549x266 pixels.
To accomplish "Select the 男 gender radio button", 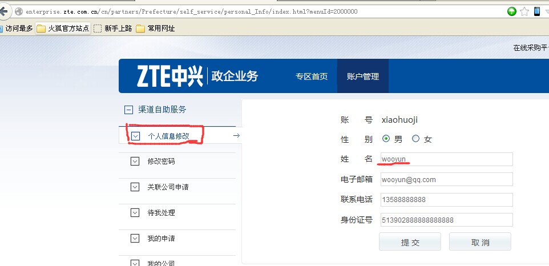I will pos(386,139).
